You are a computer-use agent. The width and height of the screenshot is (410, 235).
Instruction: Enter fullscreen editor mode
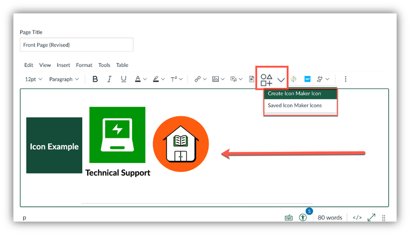point(371,218)
